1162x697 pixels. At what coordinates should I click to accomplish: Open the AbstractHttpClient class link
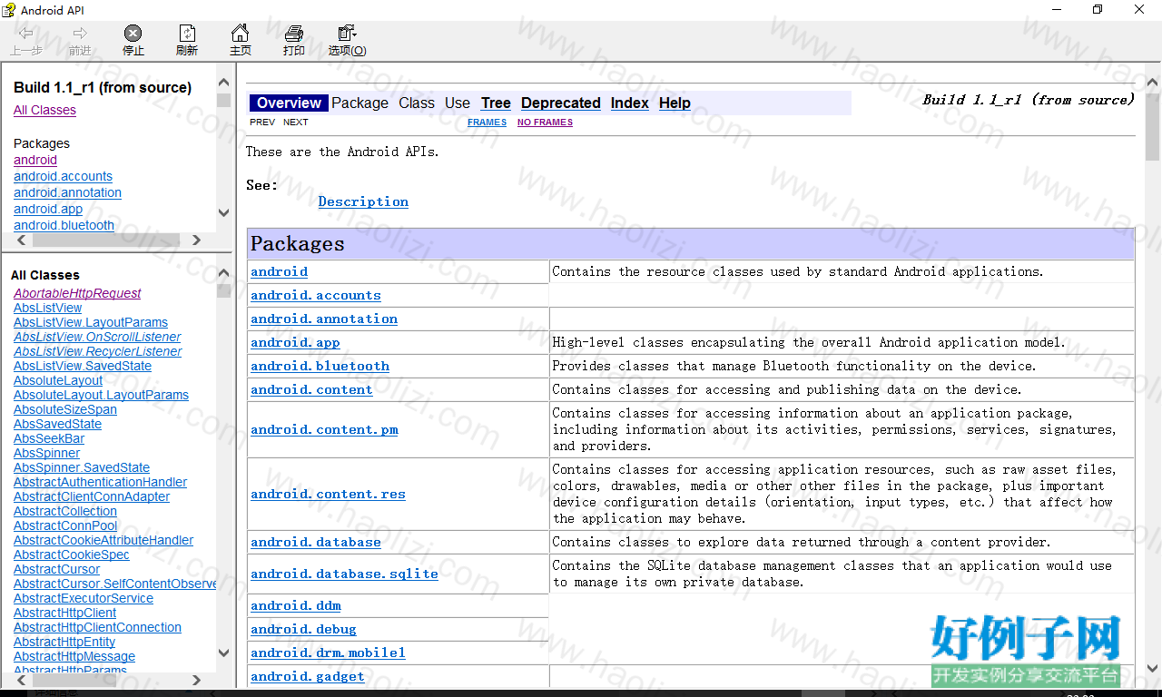coord(65,613)
